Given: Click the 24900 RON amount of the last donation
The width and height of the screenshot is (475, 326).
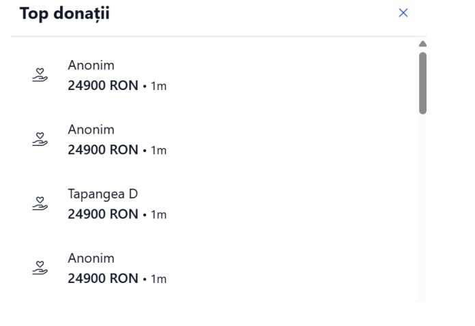Looking at the screenshot, I should click(x=102, y=279).
